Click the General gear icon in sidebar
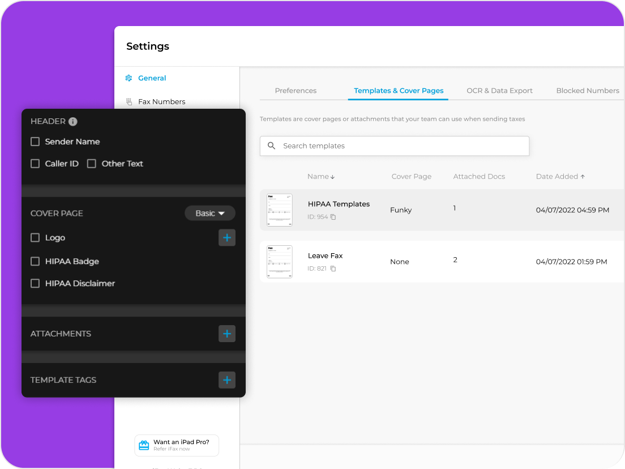625x469 pixels. point(129,78)
